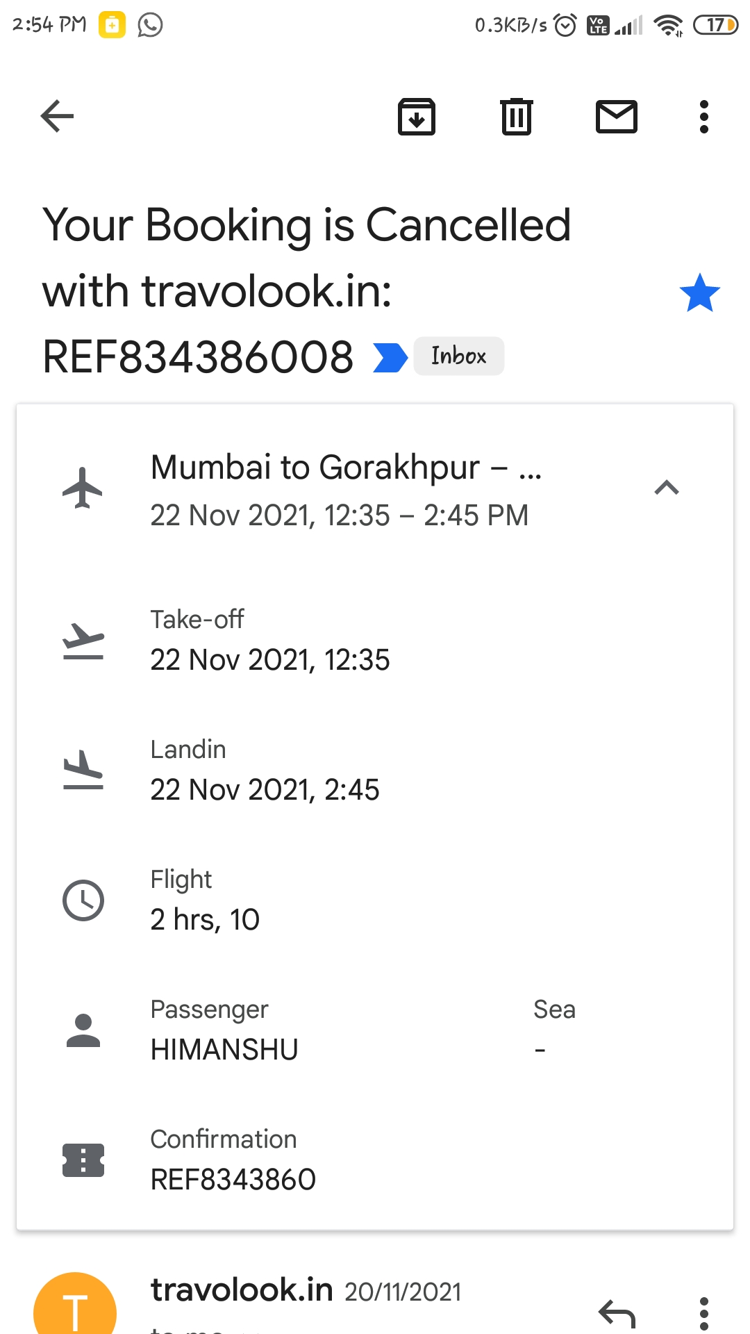This screenshot has height=1334, width=750.
Task: Open the top more options menu
Action: 703,116
